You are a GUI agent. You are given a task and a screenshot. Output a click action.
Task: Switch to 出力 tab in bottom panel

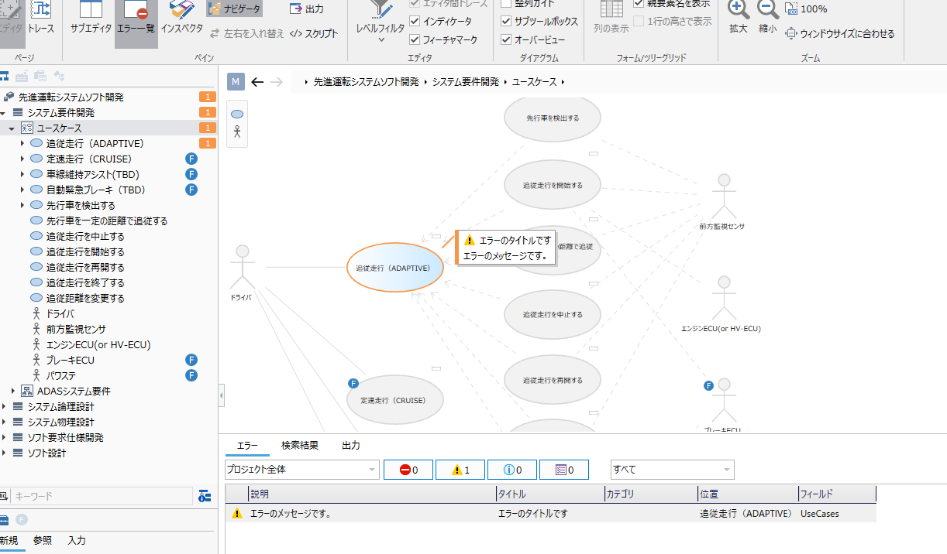tap(351, 445)
